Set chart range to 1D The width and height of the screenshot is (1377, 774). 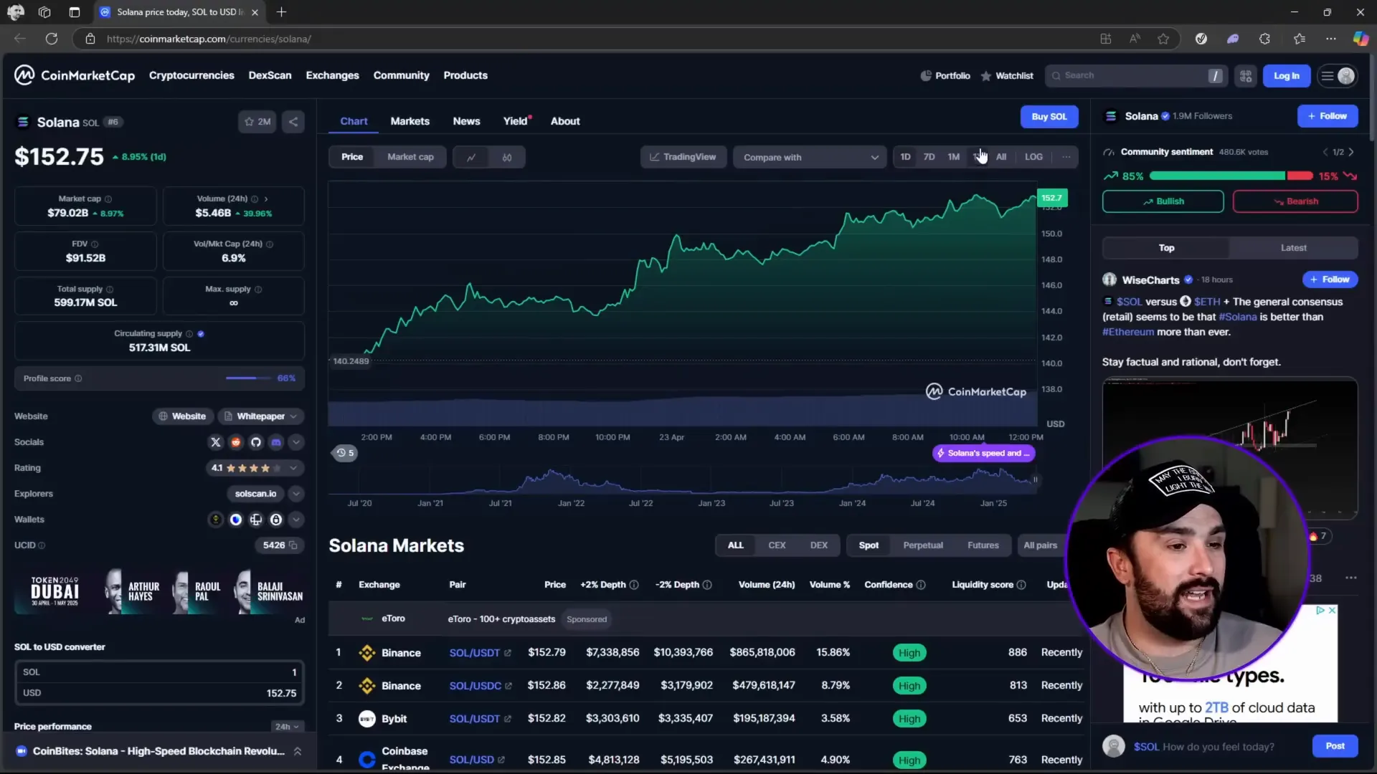pyautogui.click(x=905, y=157)
